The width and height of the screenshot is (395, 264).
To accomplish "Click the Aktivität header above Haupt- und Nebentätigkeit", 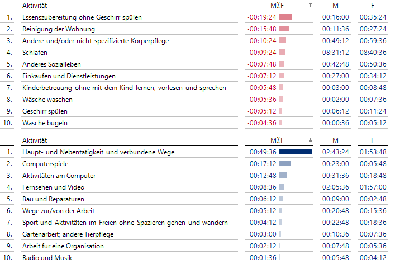I will coord(35,140).
